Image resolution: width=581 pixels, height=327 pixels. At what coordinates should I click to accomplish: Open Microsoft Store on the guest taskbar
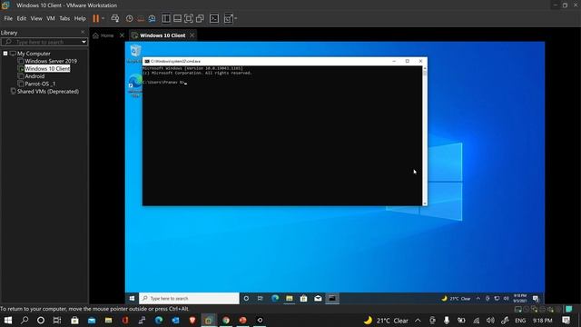click(x=304, y=299)
